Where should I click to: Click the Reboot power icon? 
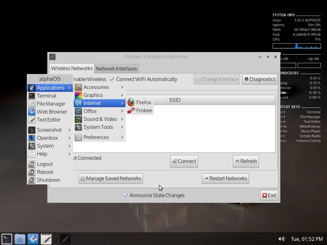[x=32, y=172]
